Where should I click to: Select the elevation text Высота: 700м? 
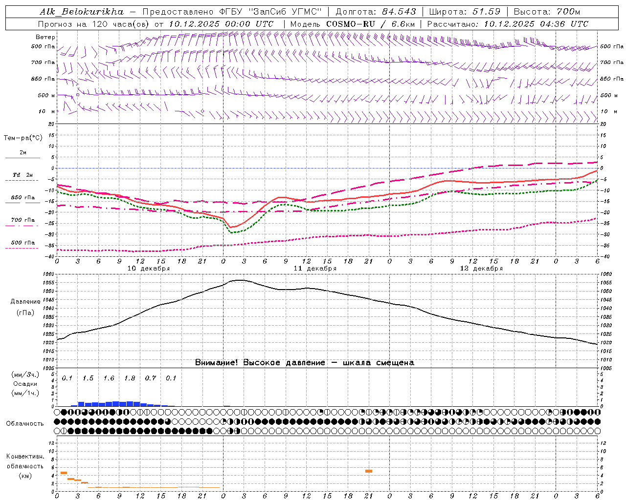547,12
